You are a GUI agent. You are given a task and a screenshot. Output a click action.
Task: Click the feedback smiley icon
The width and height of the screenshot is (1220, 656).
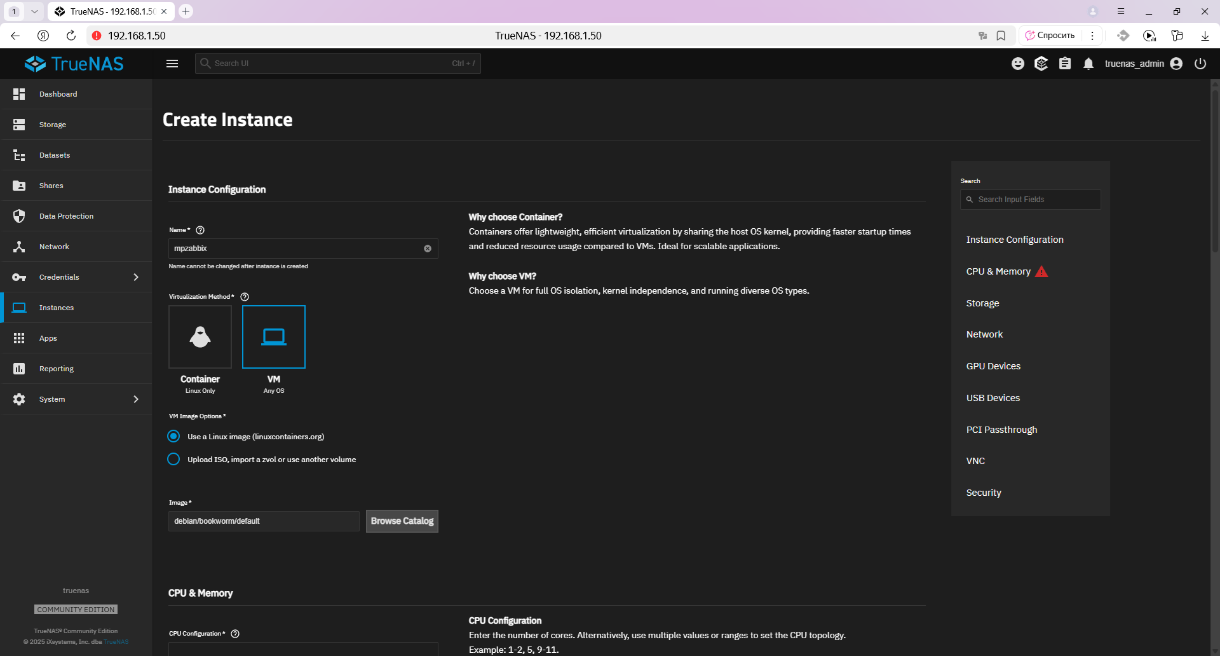point(1018,64)
